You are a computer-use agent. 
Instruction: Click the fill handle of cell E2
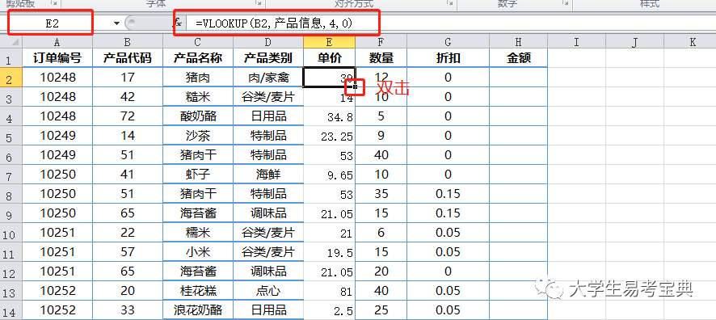355,86
